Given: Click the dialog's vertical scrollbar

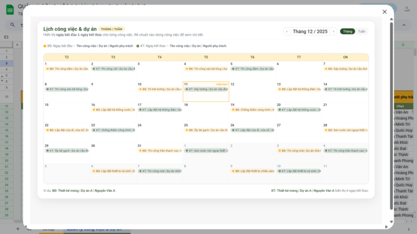Looking at the screenshot, I should tap(391, 117).
